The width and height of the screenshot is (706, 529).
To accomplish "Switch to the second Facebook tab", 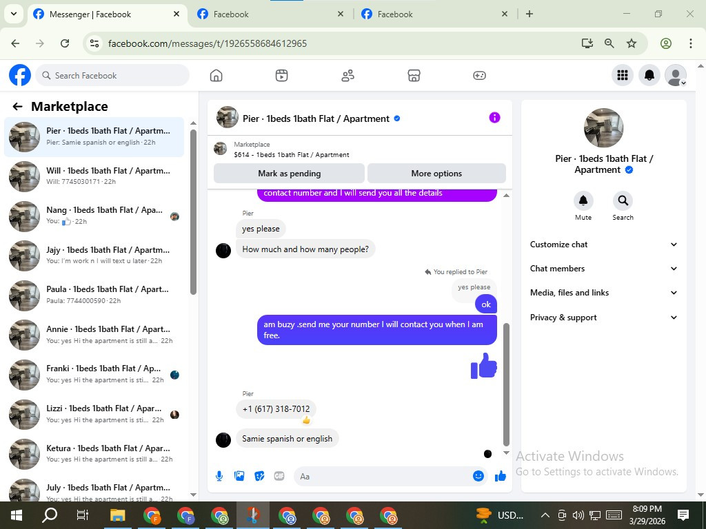I will click(x=270, y=14).
